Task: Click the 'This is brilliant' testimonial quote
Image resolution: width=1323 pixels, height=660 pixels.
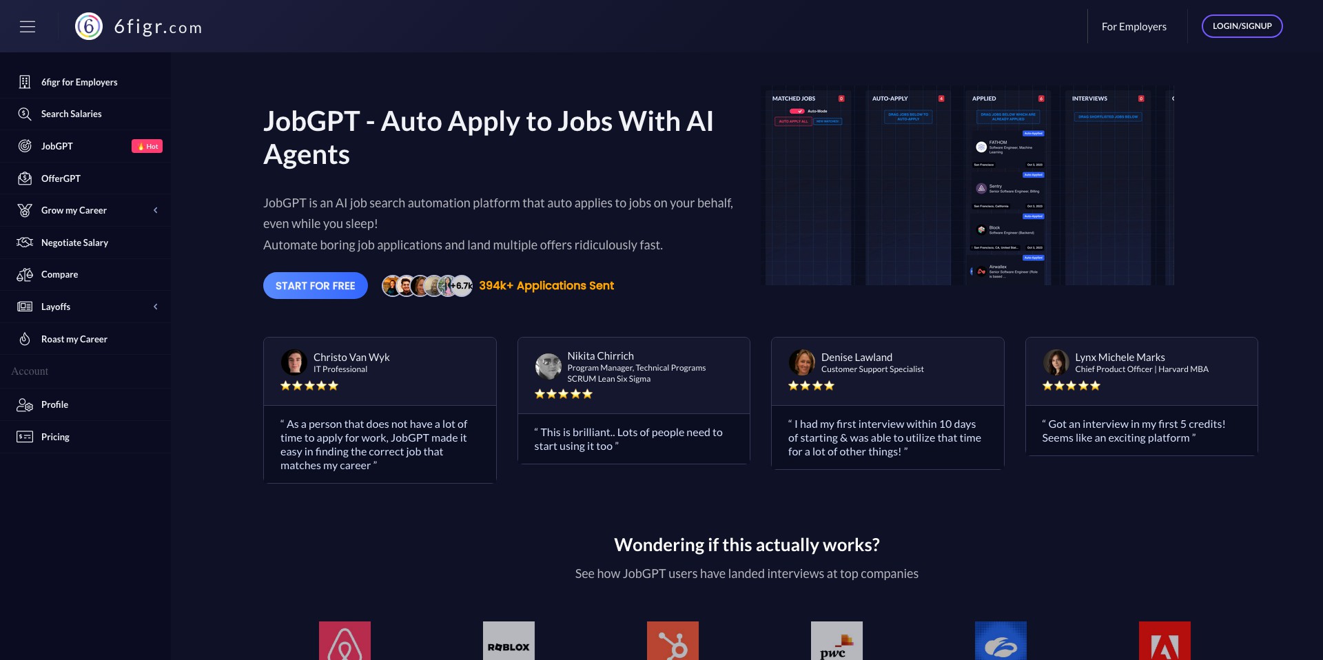Action: pyautogui.click(x=628, y=439)
